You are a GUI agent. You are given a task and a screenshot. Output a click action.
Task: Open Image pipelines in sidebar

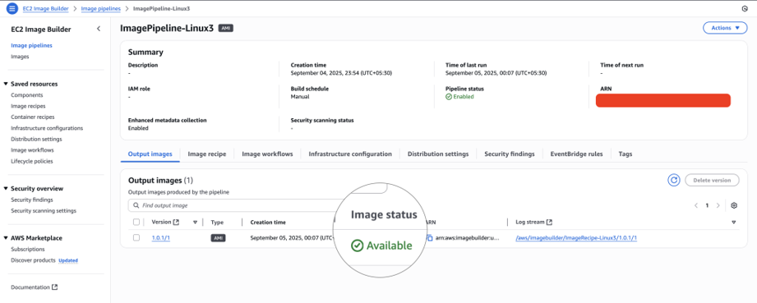tap(31, 45)
